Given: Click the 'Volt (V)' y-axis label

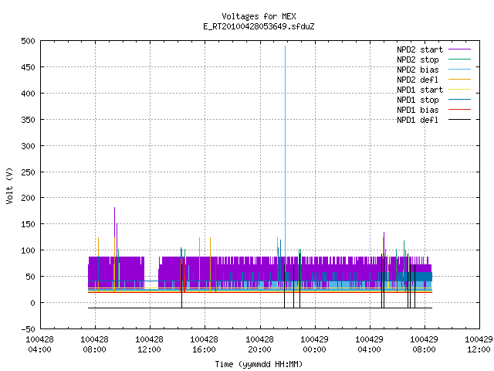Looking at the screenshot, I should 9,185.
